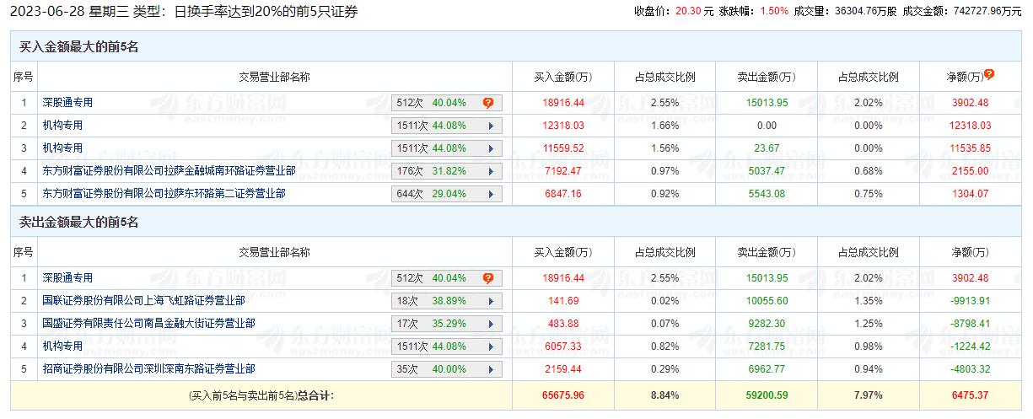Click the arrow icon beside 17次 35.29%
The width and height of the screenshot is (1033, 419).
(x=490, y=324)
